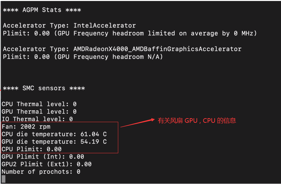
Task: Click the GPU Plimit (Int) line
Action: click(43, 156)
